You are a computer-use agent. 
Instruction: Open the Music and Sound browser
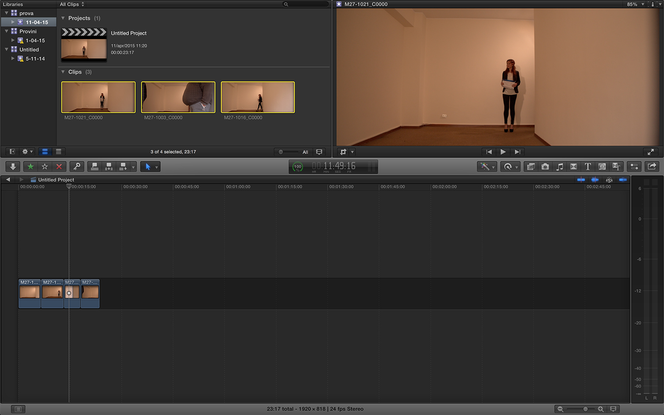[560, 166]
